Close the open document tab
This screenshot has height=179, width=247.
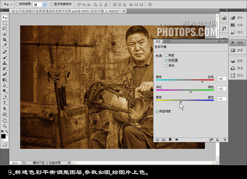coord(124,11)
